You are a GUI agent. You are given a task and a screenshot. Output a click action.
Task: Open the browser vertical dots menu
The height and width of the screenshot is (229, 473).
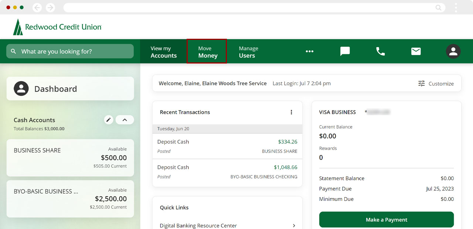(456, 7)
